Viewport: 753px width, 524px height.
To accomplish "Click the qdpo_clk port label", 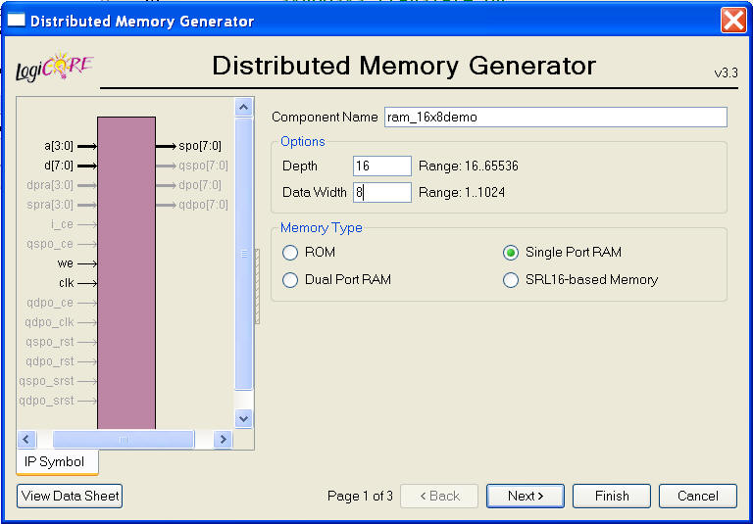I will pyautogui.click(x=49, y=322).
